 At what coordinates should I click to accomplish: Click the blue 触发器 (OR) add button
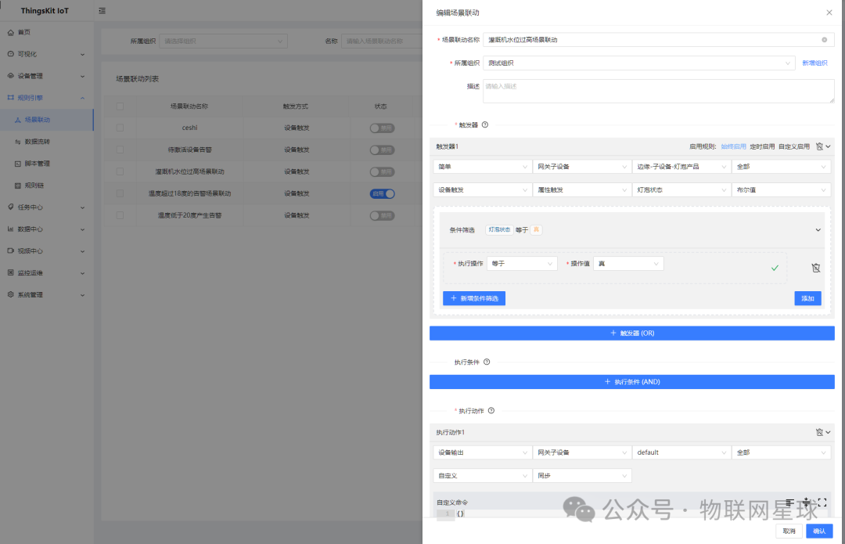point(631,333)
